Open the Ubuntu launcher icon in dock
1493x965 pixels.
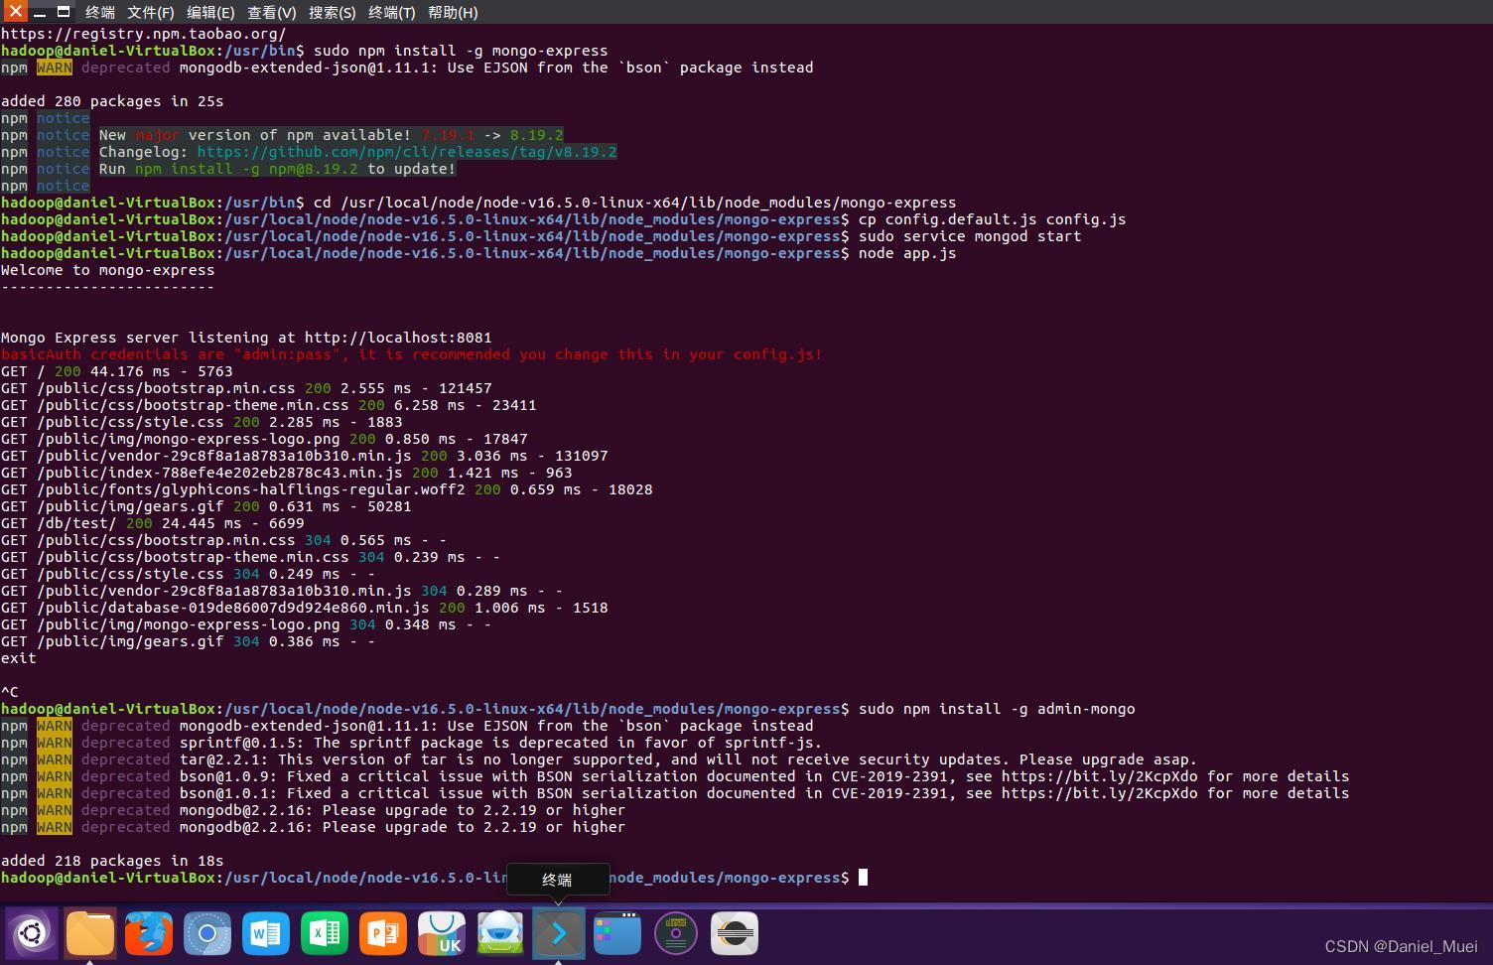32,933
